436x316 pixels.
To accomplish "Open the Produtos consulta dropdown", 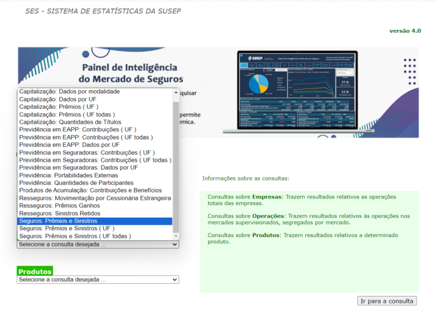I will point(98,280).
